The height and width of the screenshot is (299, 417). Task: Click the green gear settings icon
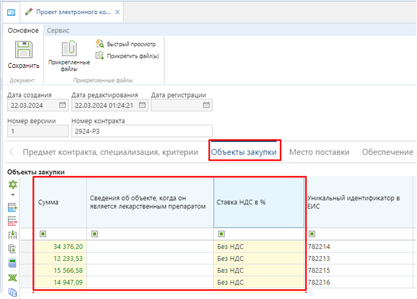tap(13, 184)
